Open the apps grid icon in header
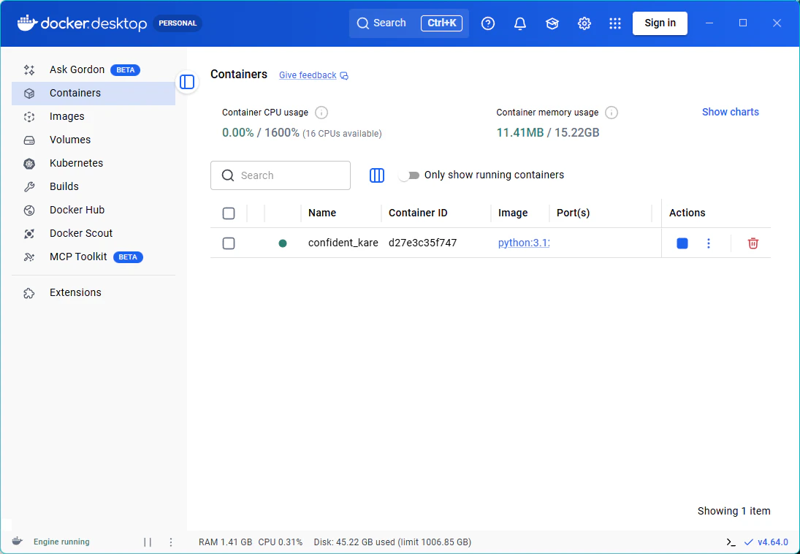 point(615,23)
